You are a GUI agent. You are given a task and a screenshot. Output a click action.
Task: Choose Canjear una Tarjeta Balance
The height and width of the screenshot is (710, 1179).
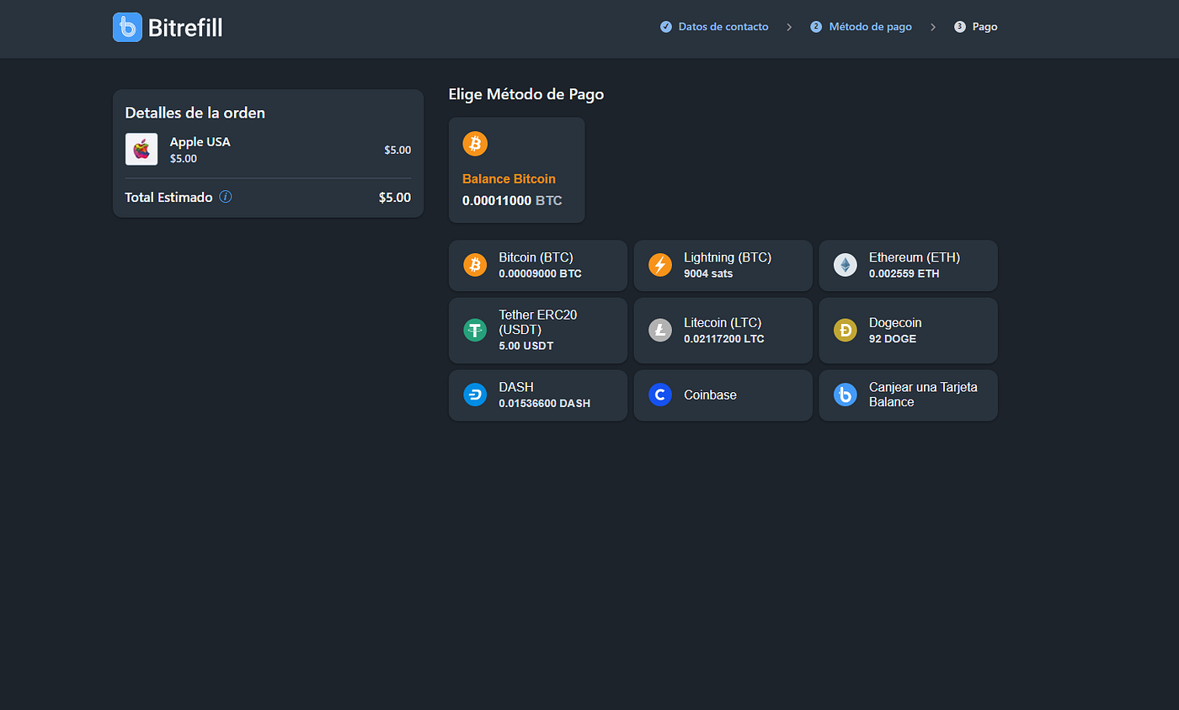coord(909,395)
